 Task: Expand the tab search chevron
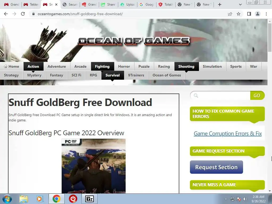(x=240, y=5)
